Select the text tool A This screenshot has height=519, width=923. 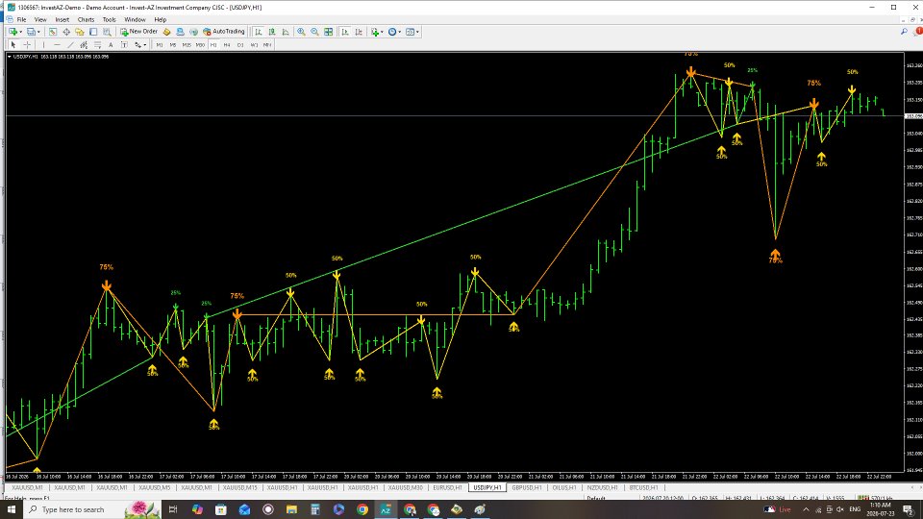coord(111,45)
